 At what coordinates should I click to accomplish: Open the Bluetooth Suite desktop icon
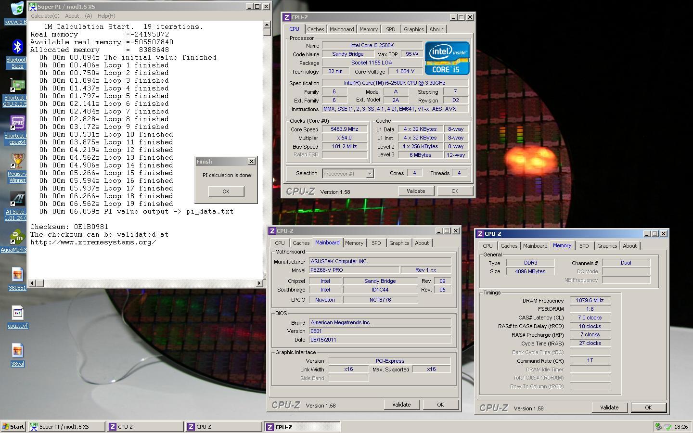pos(17,47)
